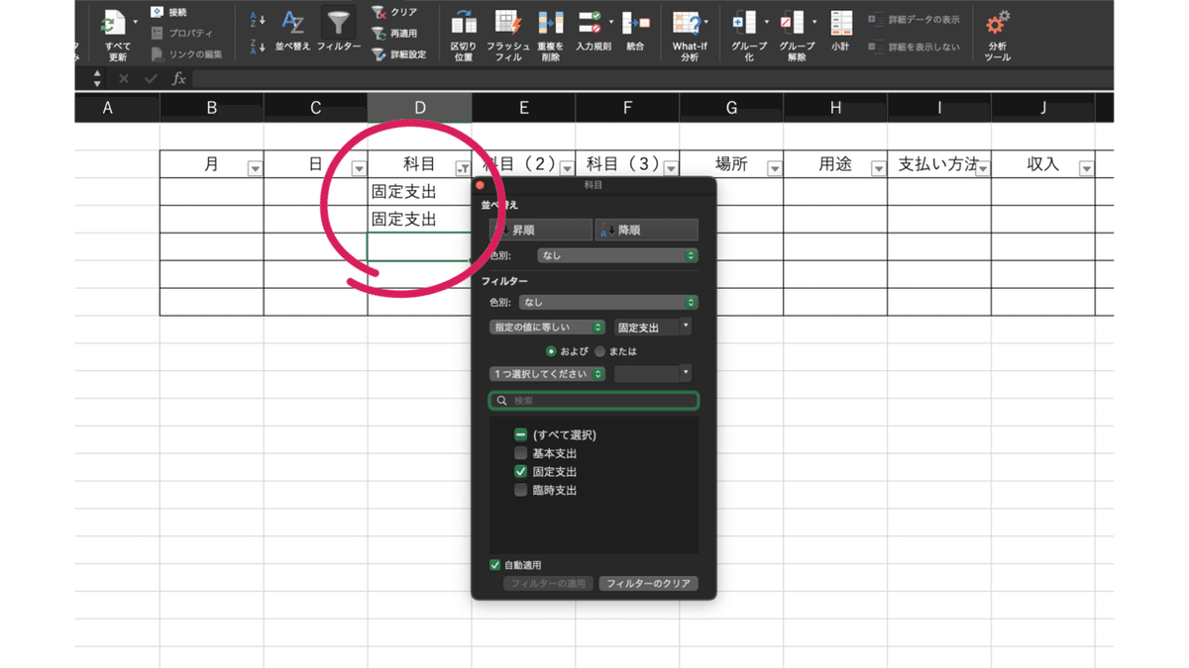Click the すべて更新 refresh all icon
Viewport: 1189px width, 668px height.
(x=117, y=24)
